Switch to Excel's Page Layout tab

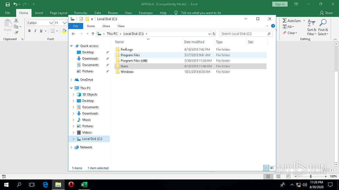click(x=59, y=13)
